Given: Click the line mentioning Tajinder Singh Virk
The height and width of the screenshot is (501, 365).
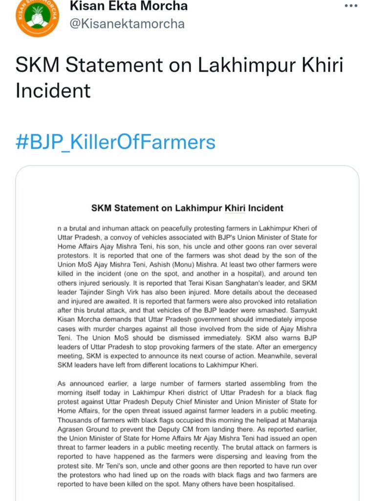Looking at the screenshot, I should tap(187, 292).
